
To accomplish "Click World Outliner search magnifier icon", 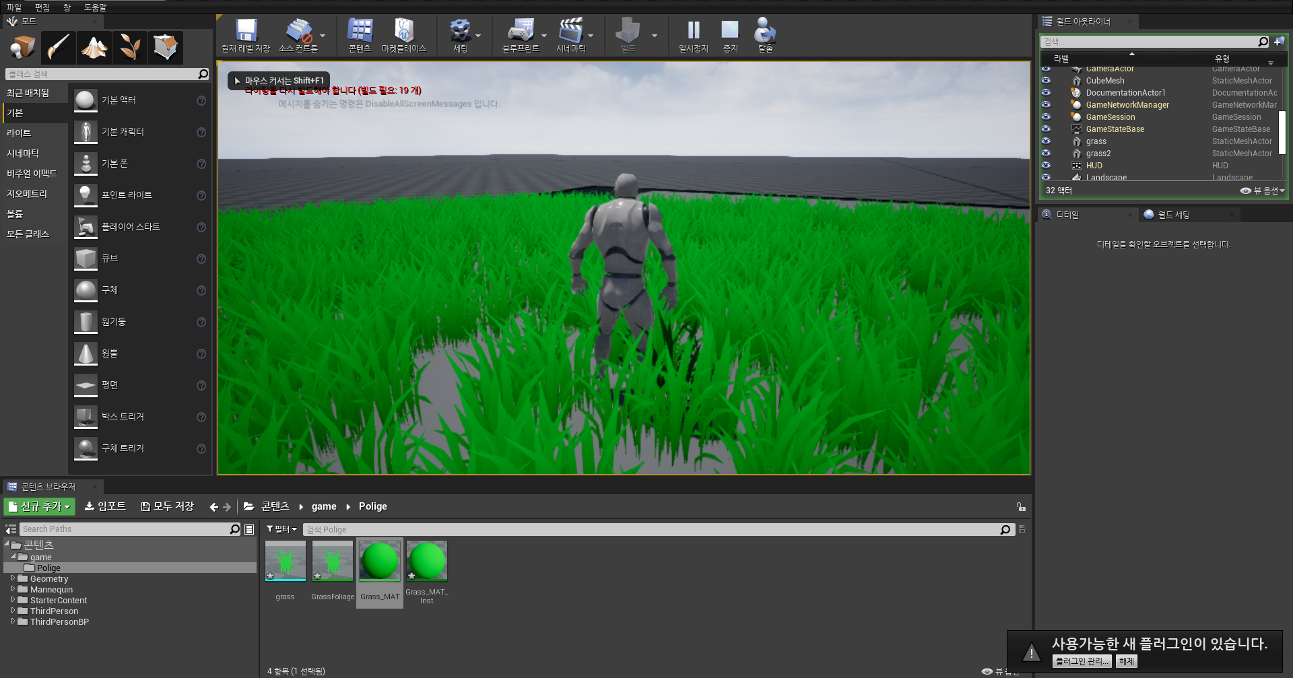I will pyautogui.click(x=1263, y=42).
